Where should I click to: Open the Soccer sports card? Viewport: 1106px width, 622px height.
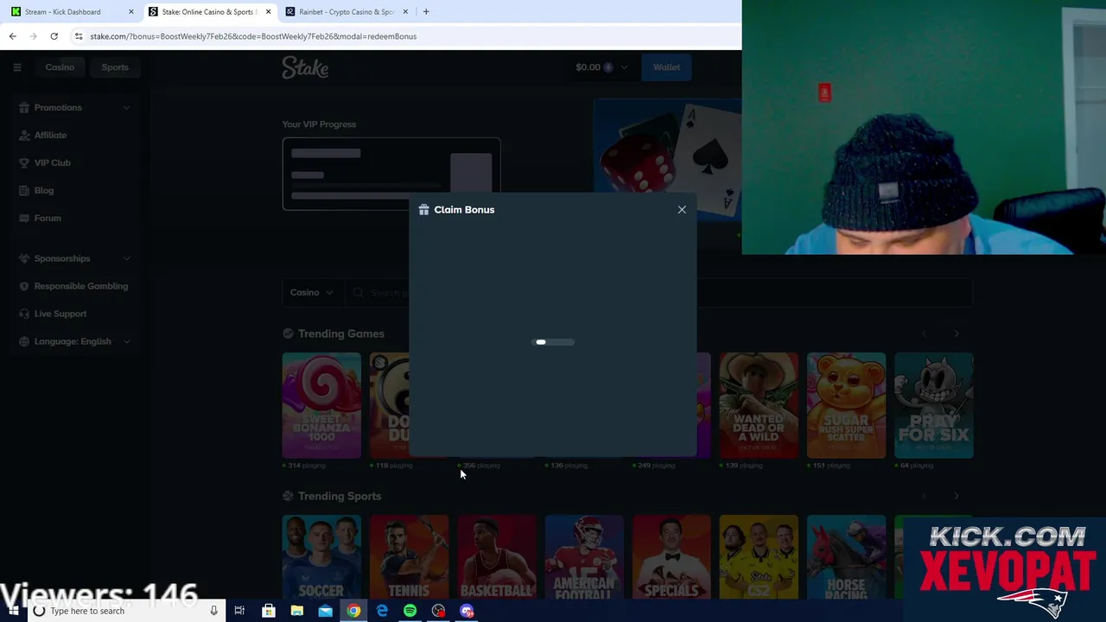pyautogui.click(x=321, y=558)
